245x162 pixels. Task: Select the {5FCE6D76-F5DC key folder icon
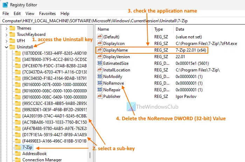click(x=18, y=65)
